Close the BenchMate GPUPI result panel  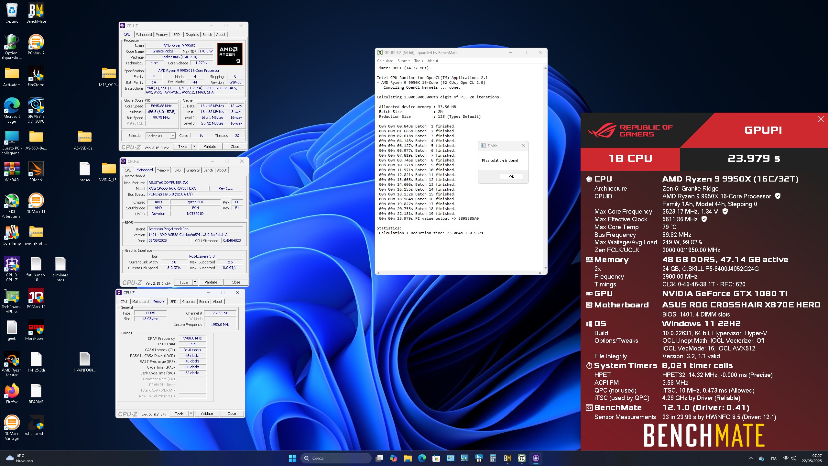pyautogui.click(x=821, y=119)
